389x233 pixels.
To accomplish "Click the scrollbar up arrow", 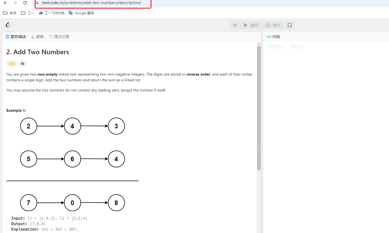I will click(259, 44).
